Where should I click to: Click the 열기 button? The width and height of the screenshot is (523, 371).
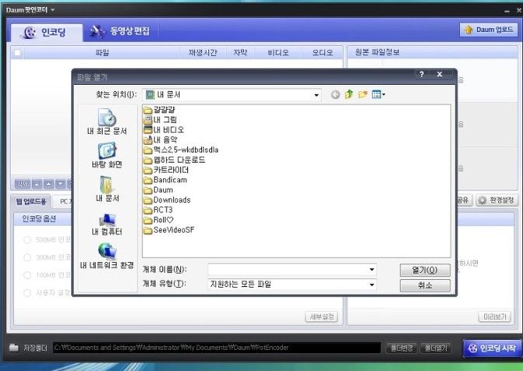click(x=425, y=270)
